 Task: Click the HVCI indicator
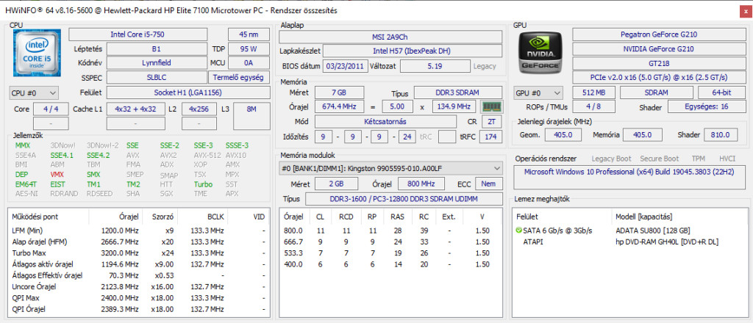pyautogui.click(x=727, y=159)
